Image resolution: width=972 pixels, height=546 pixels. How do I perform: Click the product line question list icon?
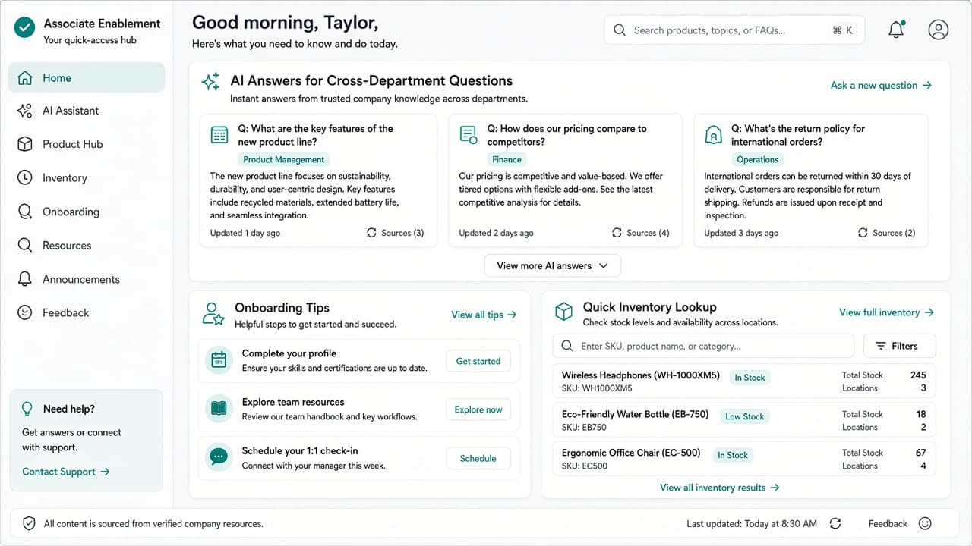click(x=219, y=135)
